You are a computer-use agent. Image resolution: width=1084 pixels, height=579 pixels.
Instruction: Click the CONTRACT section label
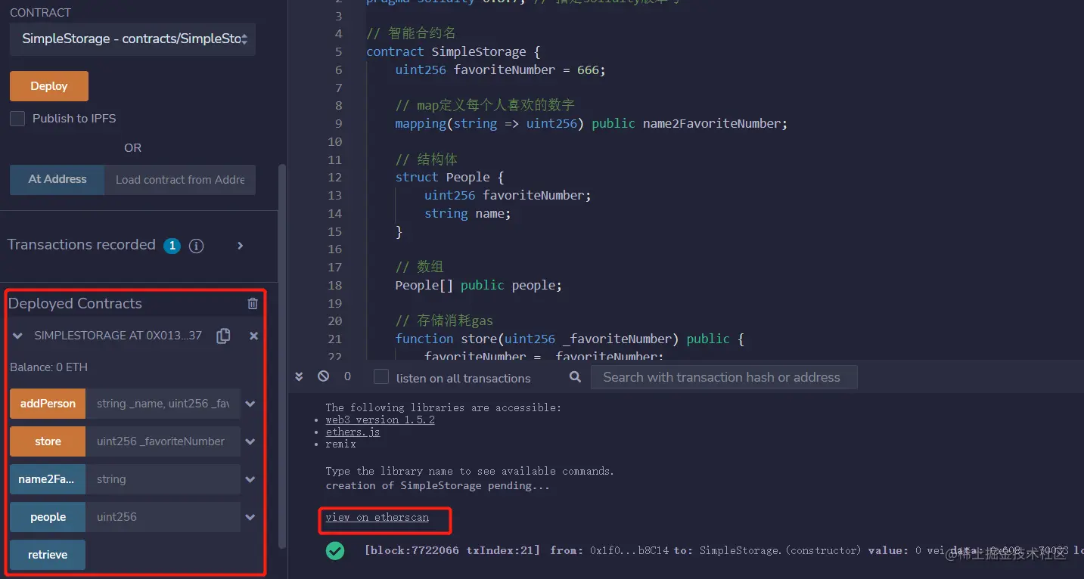pyautogui.click(x=40, y=13)
